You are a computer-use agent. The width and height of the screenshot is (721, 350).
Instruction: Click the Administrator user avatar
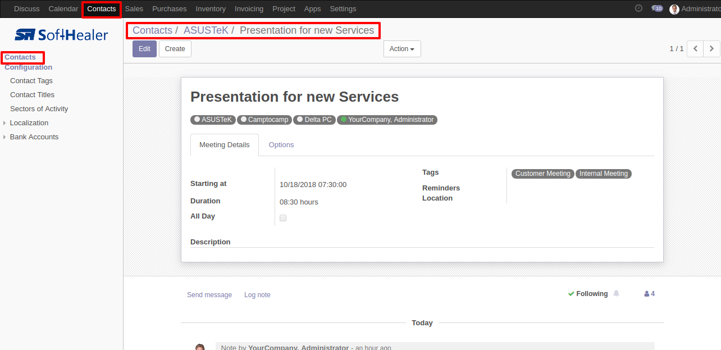coord(674,9)
